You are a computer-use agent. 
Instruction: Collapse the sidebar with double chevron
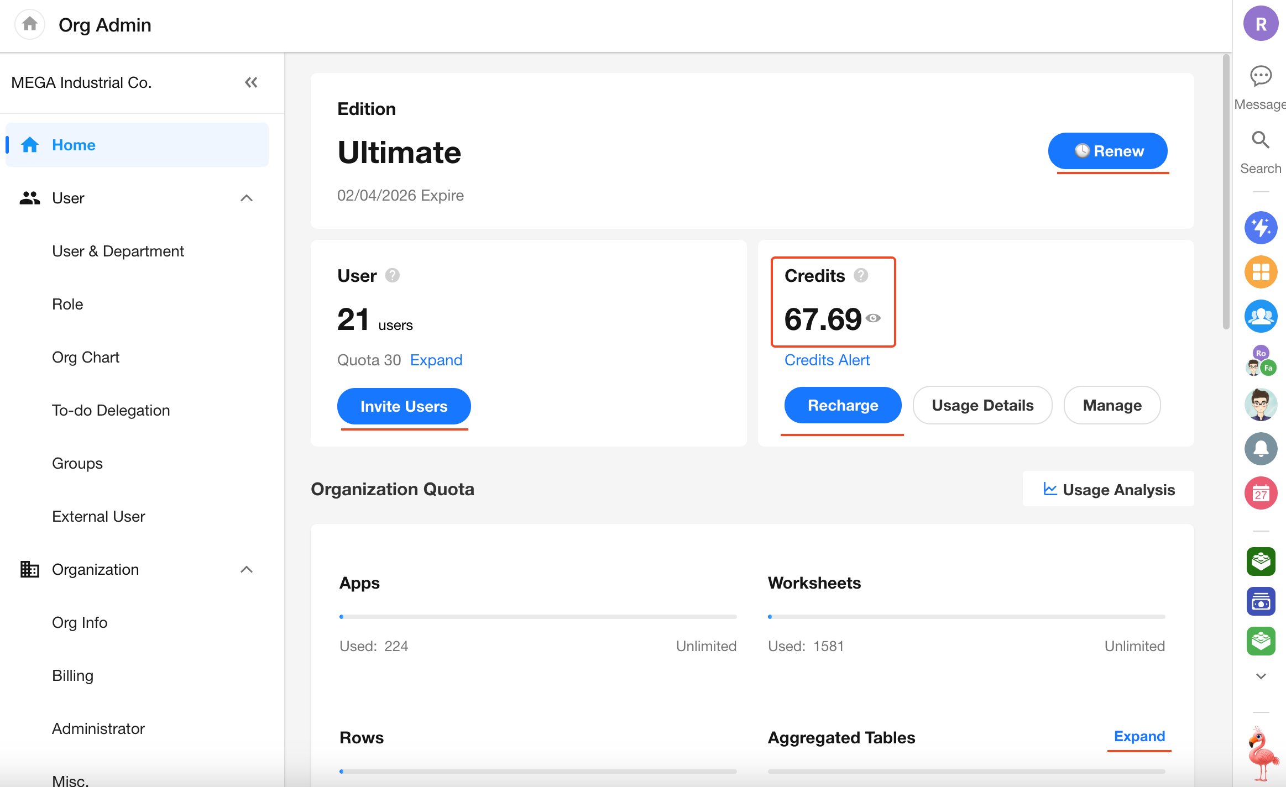(251, 82)
